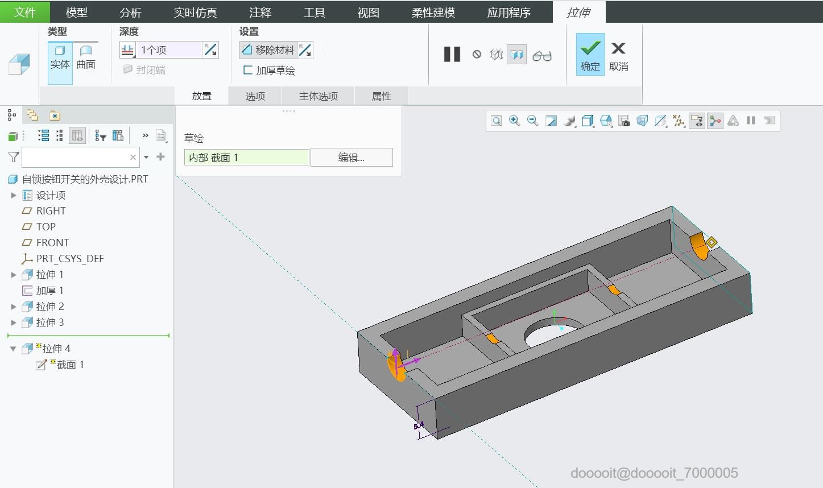Click inside the model tree search field

80,157
